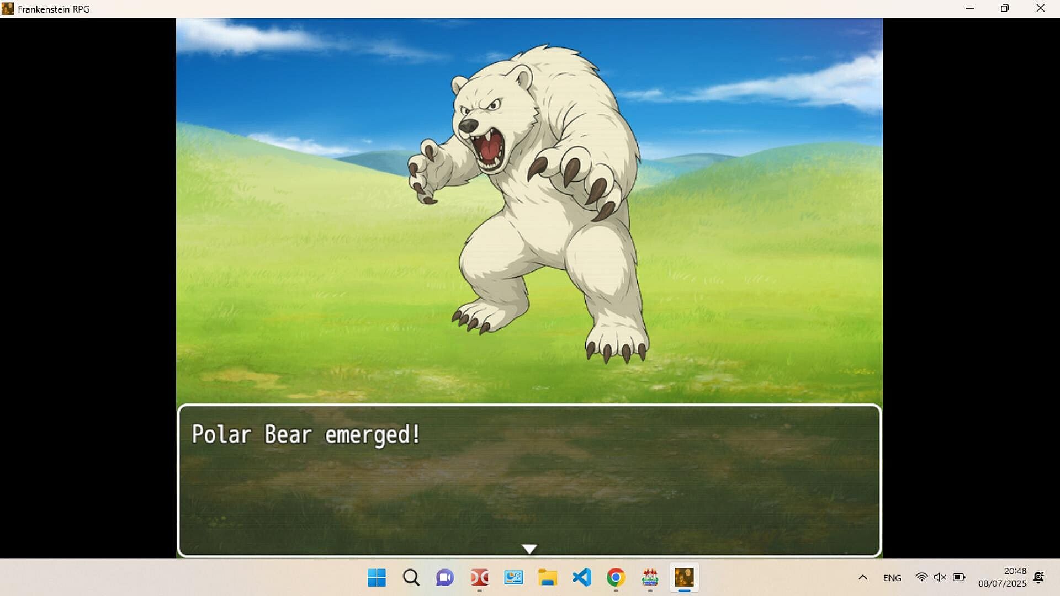Open File Explorer from the taskbar
Image resolution: width=1060 pixels, height=596 pixels.
[x=548, y=578]
